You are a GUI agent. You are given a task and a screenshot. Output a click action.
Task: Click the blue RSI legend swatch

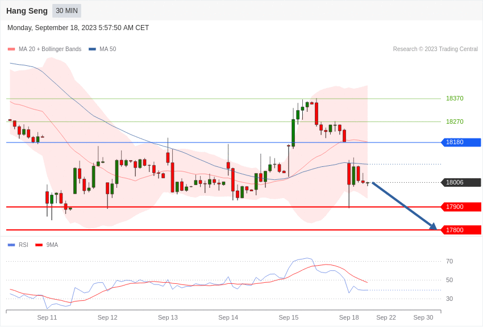[11, 245]
